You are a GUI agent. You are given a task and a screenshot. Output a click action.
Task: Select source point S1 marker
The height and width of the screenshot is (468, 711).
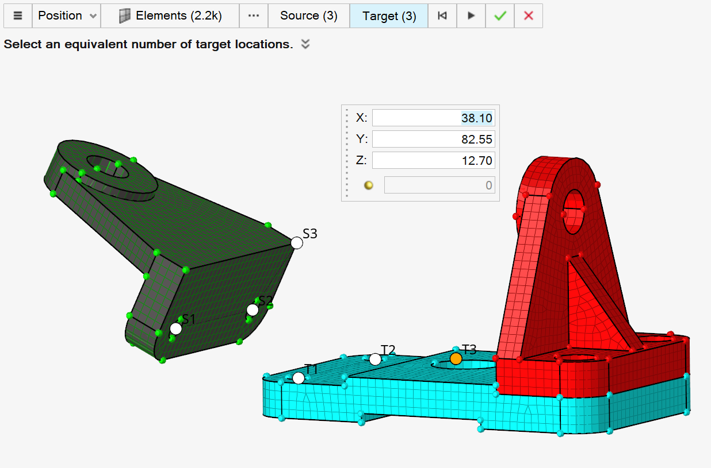point(176,328)
